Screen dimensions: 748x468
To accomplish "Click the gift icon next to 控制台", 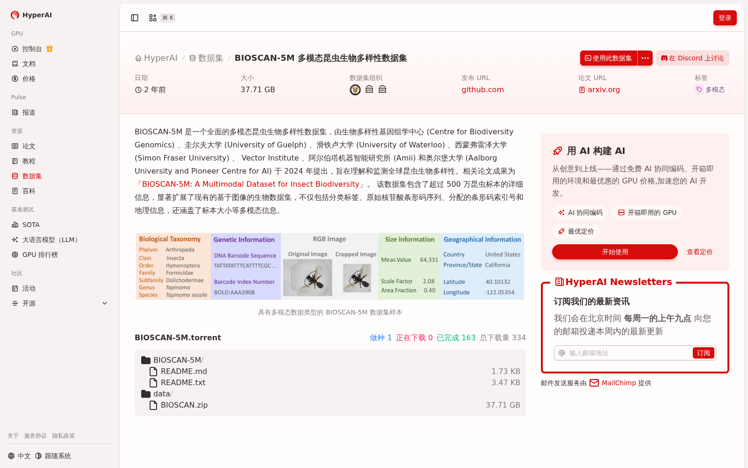I will tap(50, 49).
